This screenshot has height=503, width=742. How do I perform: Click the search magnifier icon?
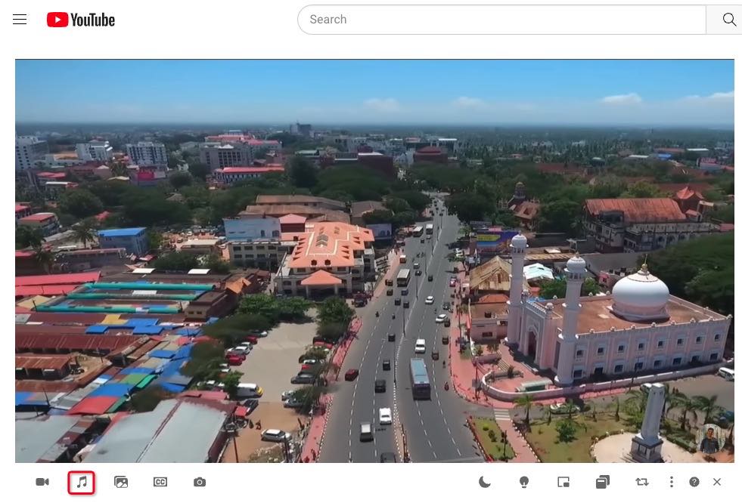728,19
